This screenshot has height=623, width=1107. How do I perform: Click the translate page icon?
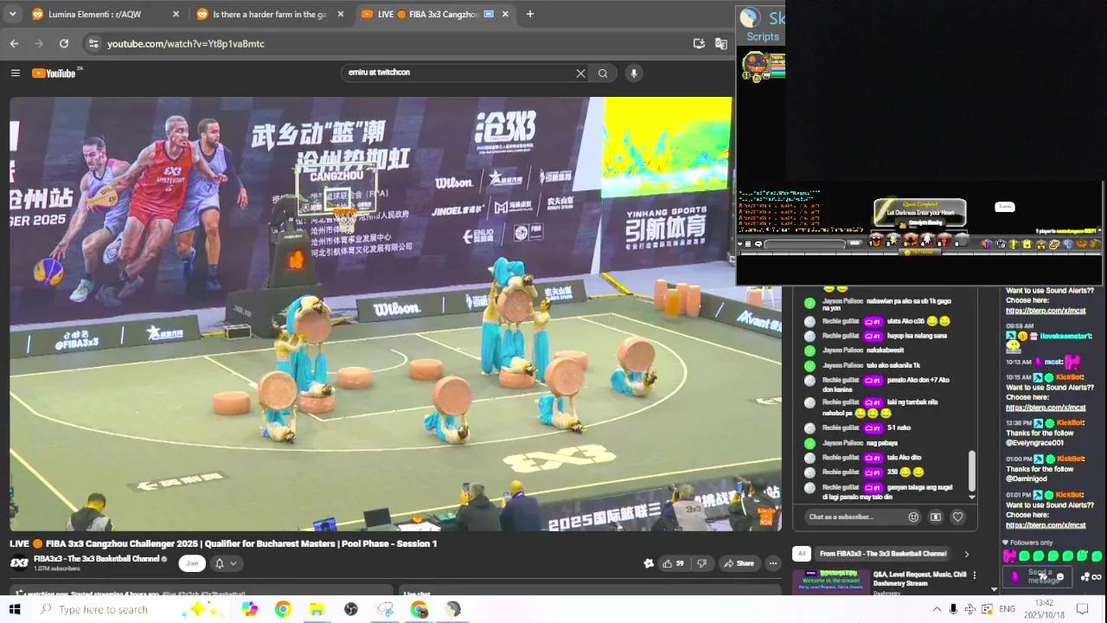[721, 43]
